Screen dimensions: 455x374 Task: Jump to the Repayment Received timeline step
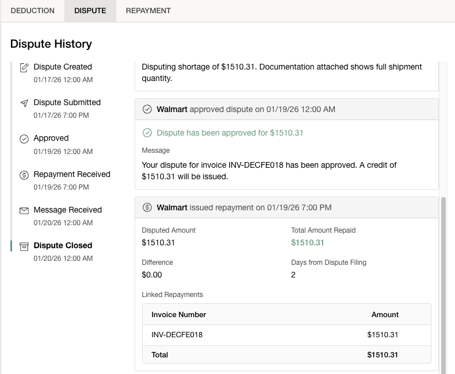(x=72, y=175)
